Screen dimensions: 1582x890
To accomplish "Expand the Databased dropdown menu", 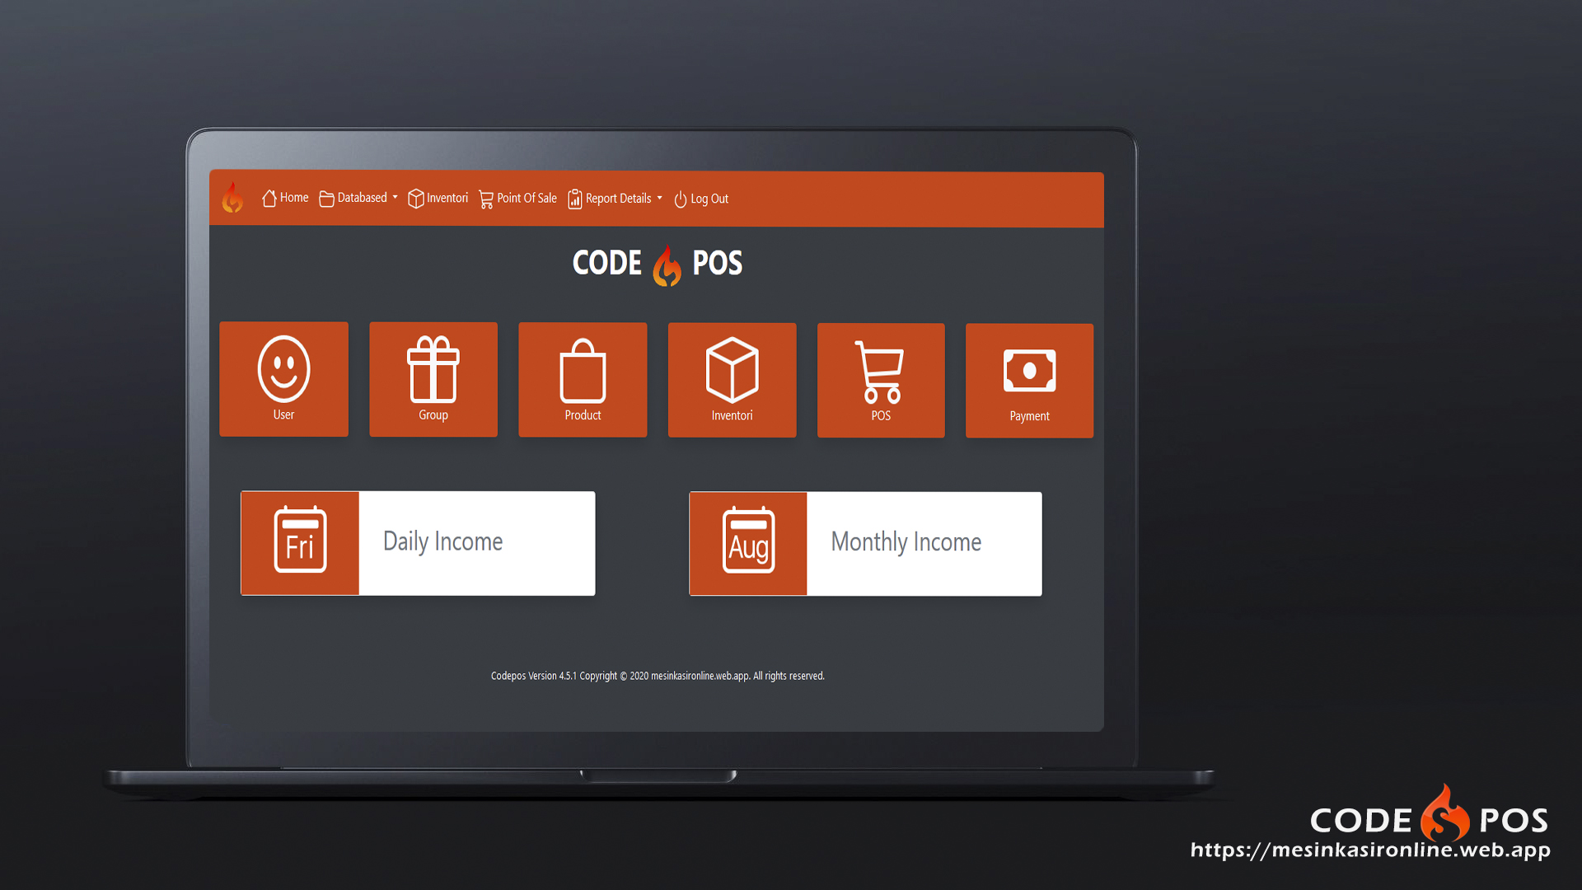I will (358, 198).
